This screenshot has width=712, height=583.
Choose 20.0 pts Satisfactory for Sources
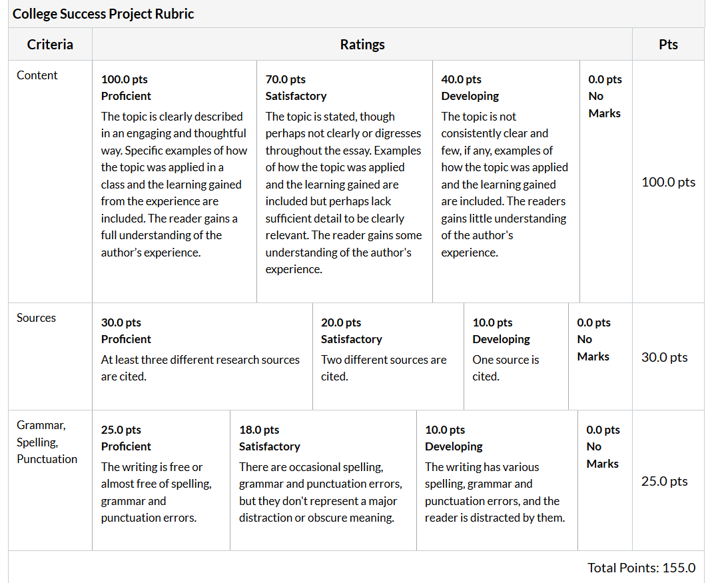pyautogui.click(x=388, y=356)
